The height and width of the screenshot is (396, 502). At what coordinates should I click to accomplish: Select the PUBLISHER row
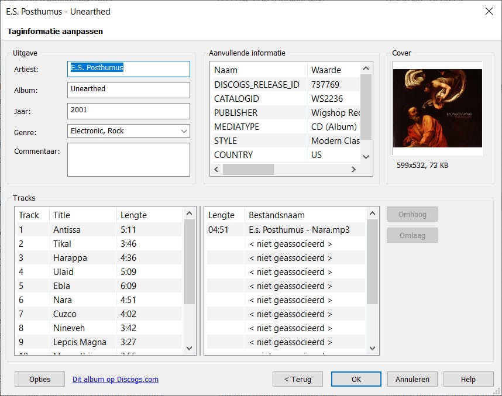pyautogui.click(x=286, y=113)
